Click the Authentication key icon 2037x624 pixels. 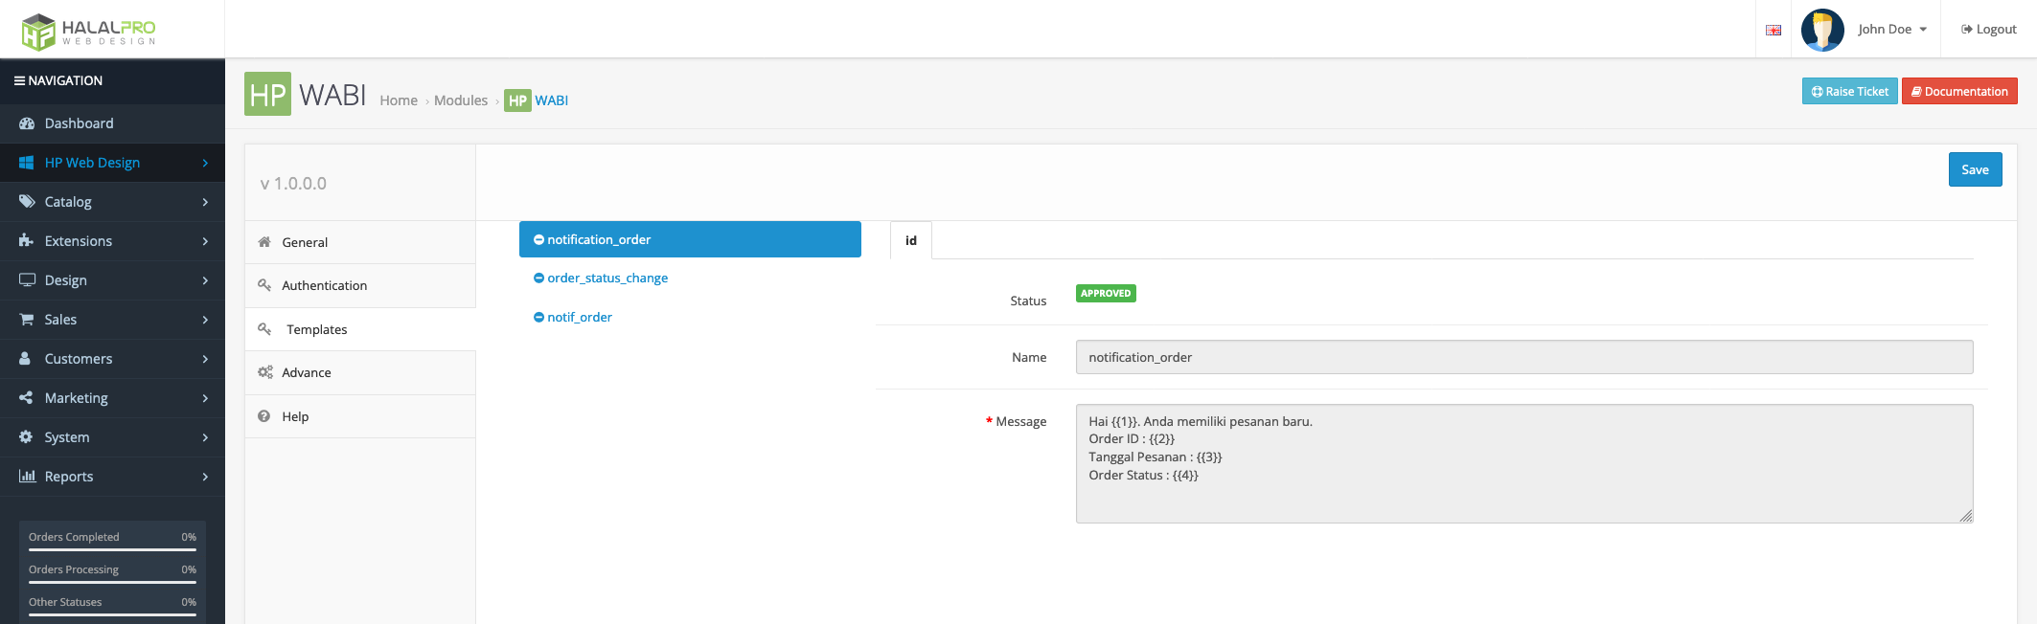coord(264,285)
